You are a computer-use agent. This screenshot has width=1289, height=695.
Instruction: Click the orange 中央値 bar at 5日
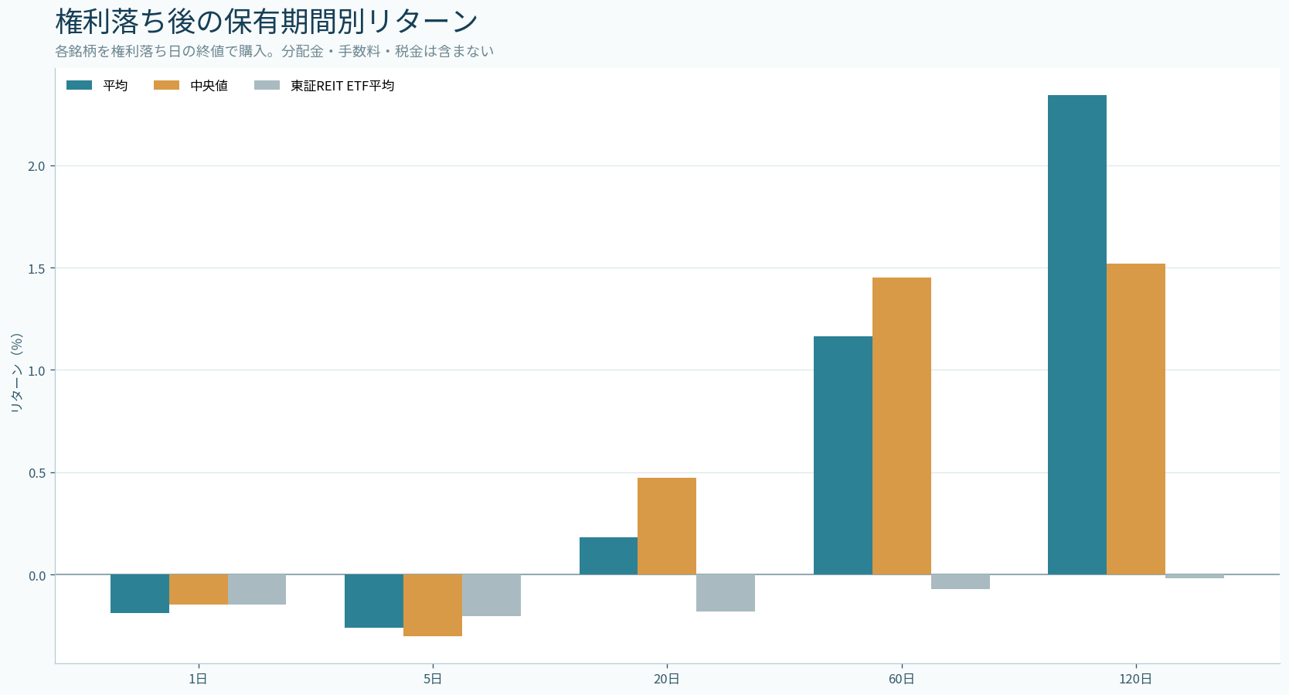(433, 605)
